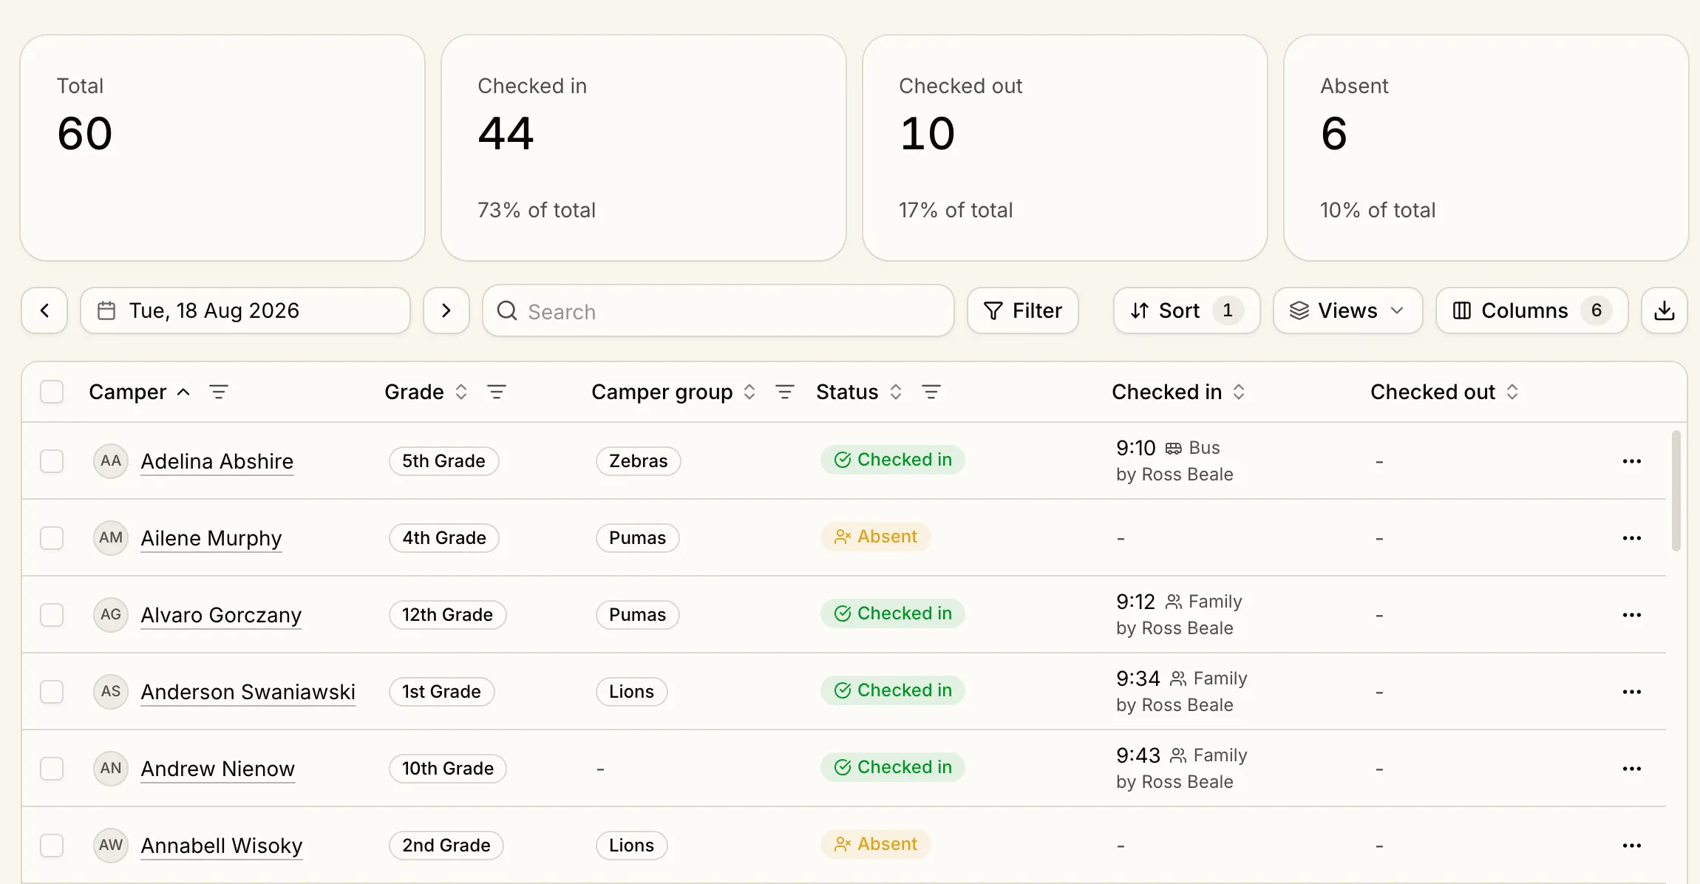Screen dimensions: 1700x884
Task: Open row actions menu for Ailene Murphy
Action: pos(1632,538)
